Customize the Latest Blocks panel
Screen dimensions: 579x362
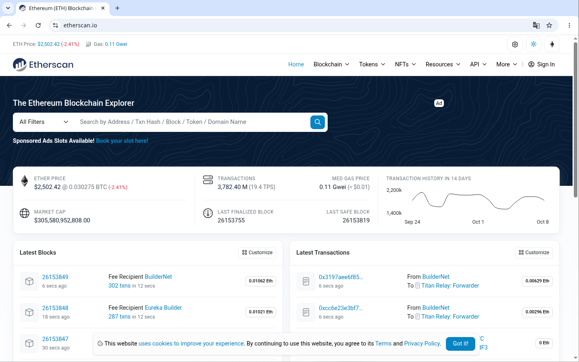[257, 253]
